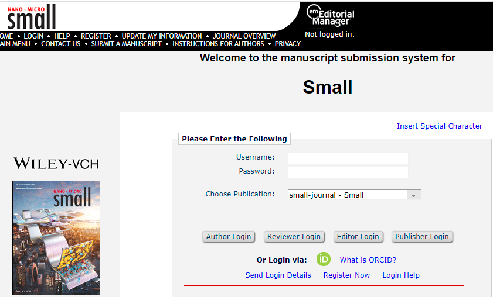
Task: Click the green ORCID iD icon
Action: point(324,259)
